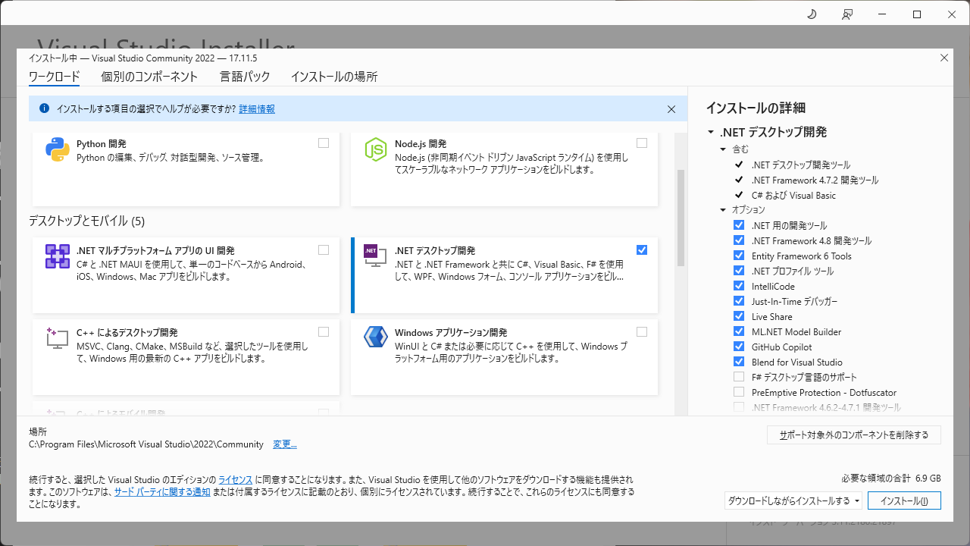Click the 変更... location link

pyautogui.click(x=285, y=444)
